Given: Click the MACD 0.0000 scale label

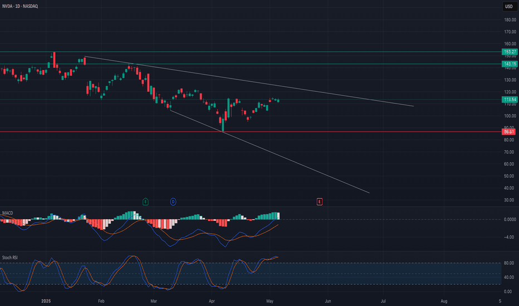Looking at the screenshot, I should tap(510, 219).
